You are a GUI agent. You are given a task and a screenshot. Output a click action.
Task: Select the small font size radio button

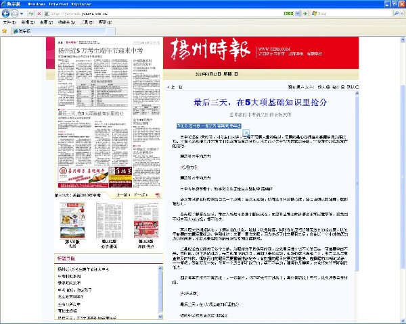pyautogui.click(x=342, y=87)
